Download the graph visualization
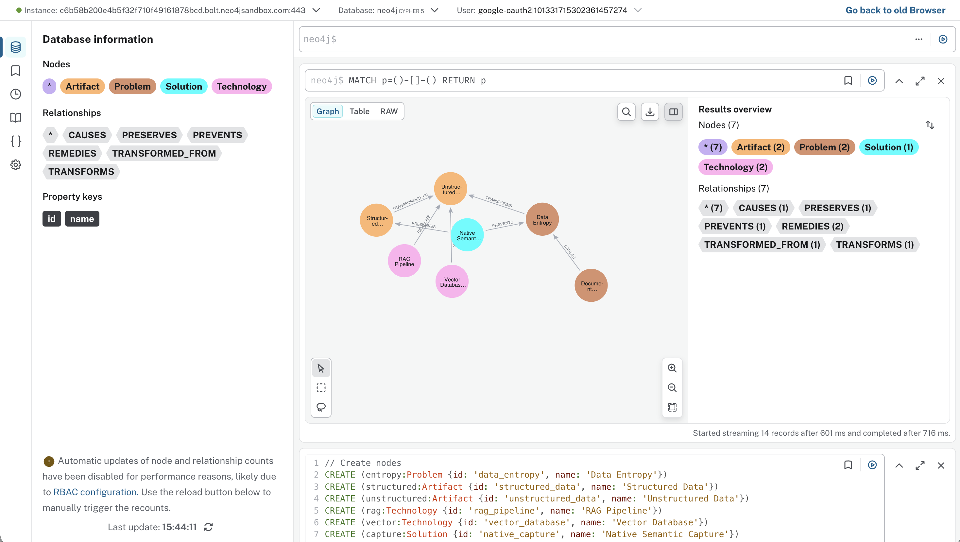Viewport: 960px width, 542px height. [x=650, y=111]
